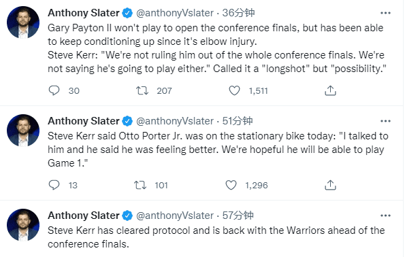Reply to the Gary Payton II tweet
This screenshot has width=405, height=257.
click(54, 90)
